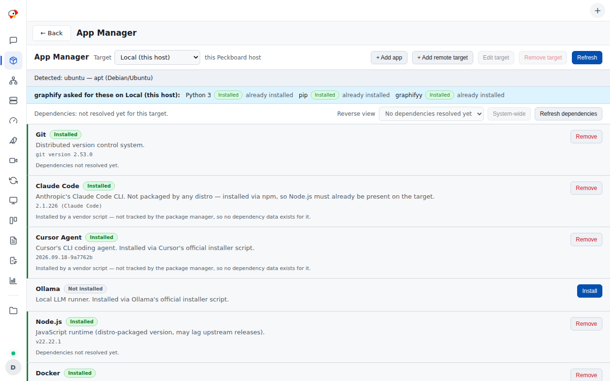Image resolution: width=610 pixels, height=381 pixels.
Task: Click the 'Ollama' app title
Action: [x=48, y=289]
